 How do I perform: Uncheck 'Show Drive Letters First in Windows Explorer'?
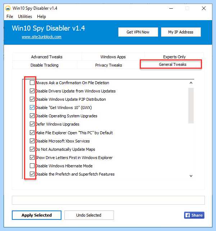pos(32,157)
